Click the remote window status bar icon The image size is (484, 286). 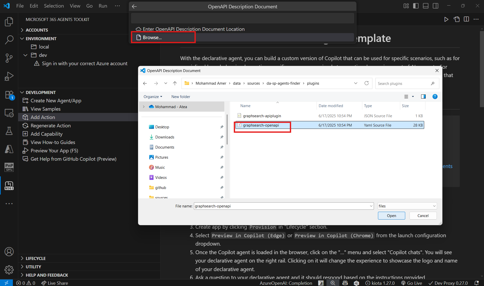(x=6, y=283)
